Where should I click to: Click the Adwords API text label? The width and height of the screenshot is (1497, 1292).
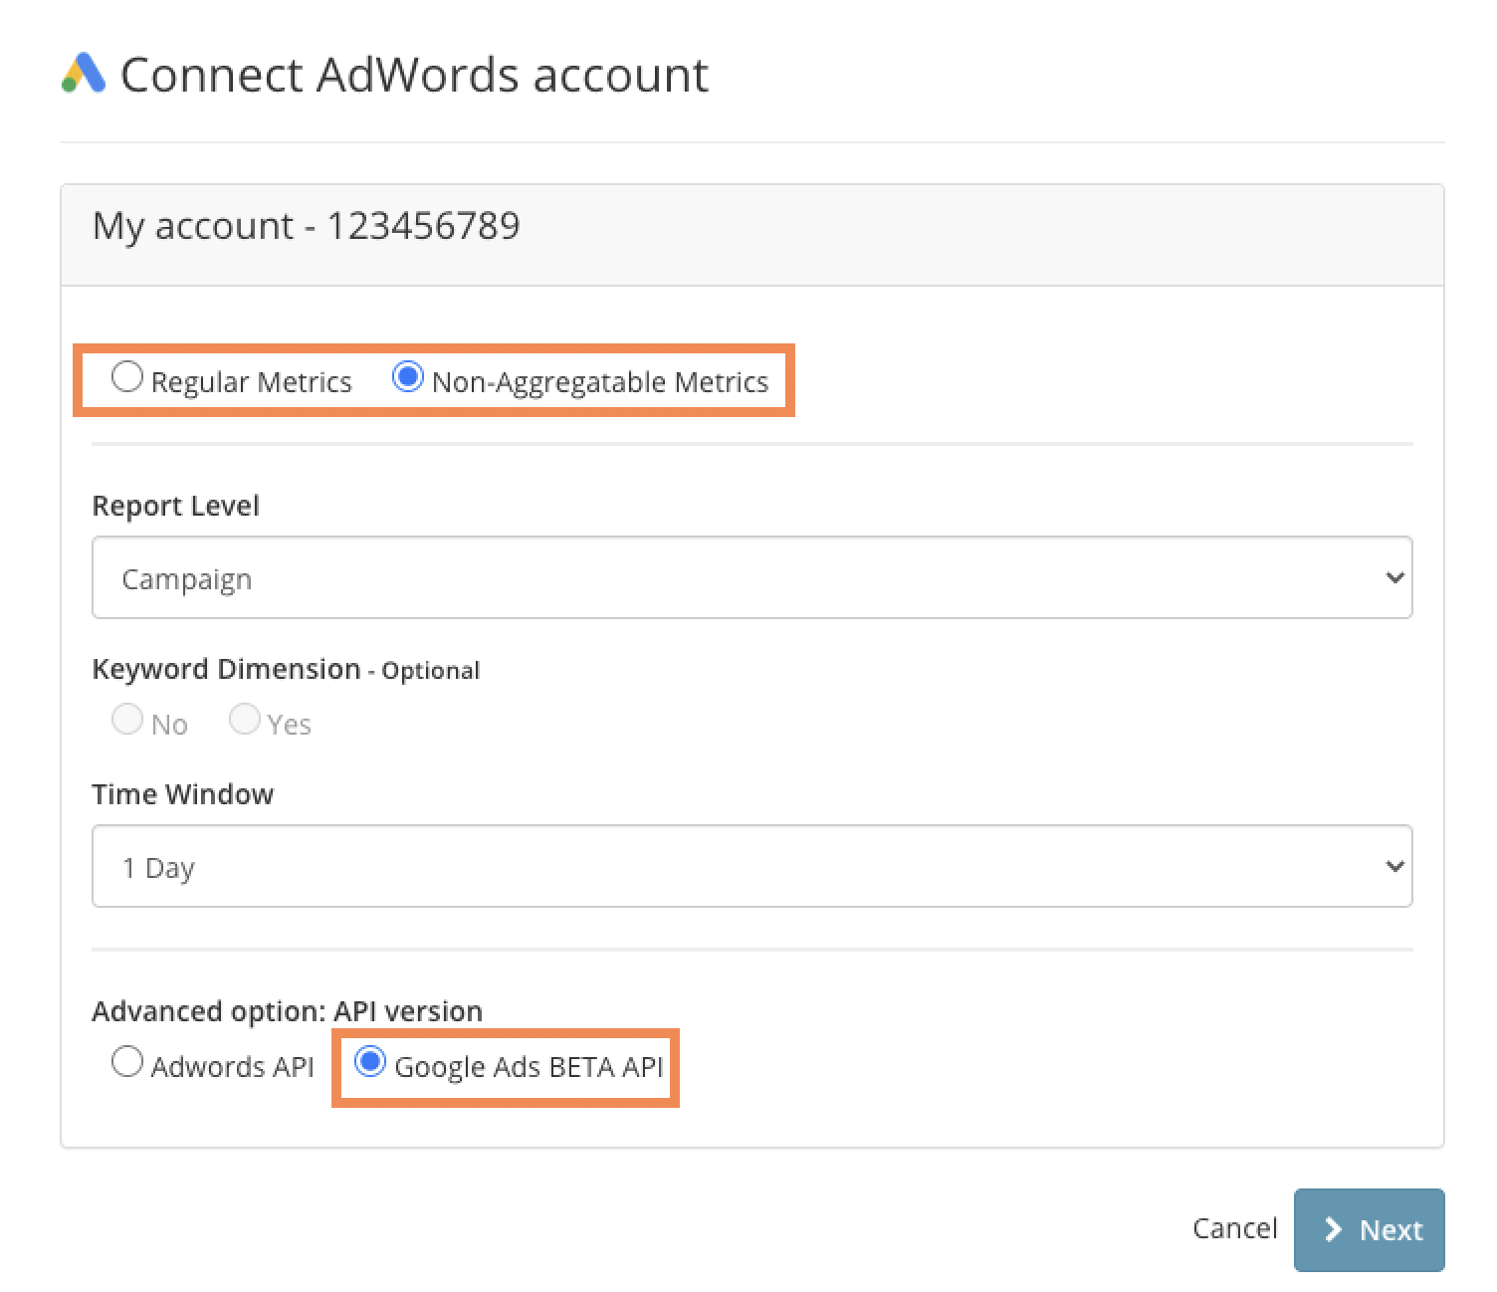click(232, 1067)
